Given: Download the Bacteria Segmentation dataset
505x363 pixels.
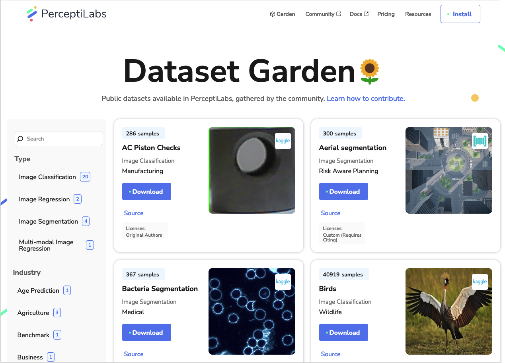Looking at the screenshot, I should click(146, 332).
